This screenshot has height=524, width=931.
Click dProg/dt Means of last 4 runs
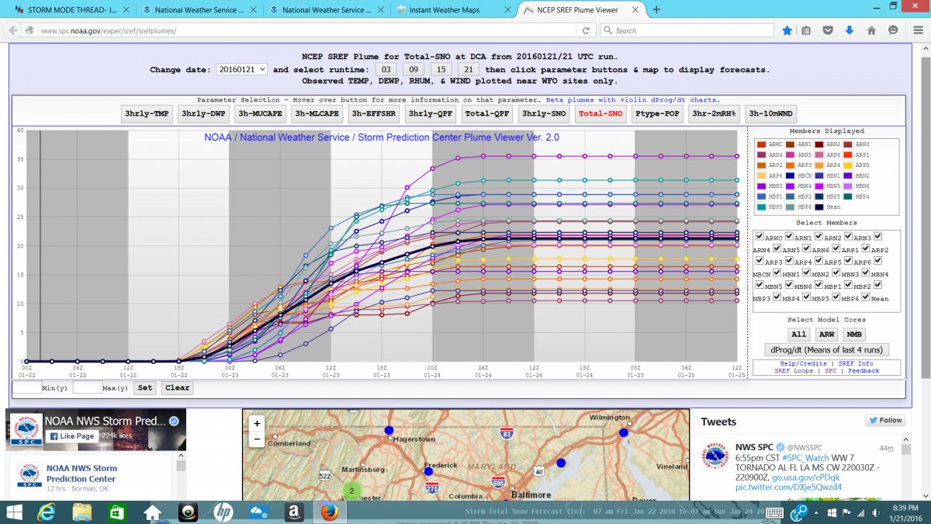pos(826,350)
